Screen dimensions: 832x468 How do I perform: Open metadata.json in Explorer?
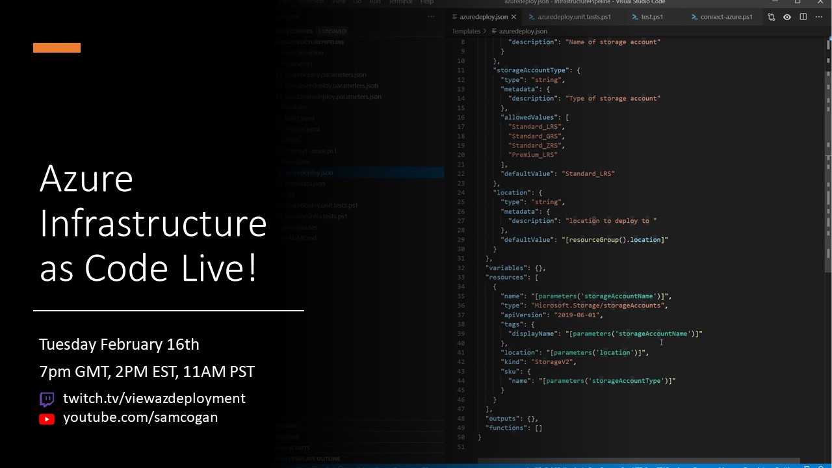click(x=304, y=184)
